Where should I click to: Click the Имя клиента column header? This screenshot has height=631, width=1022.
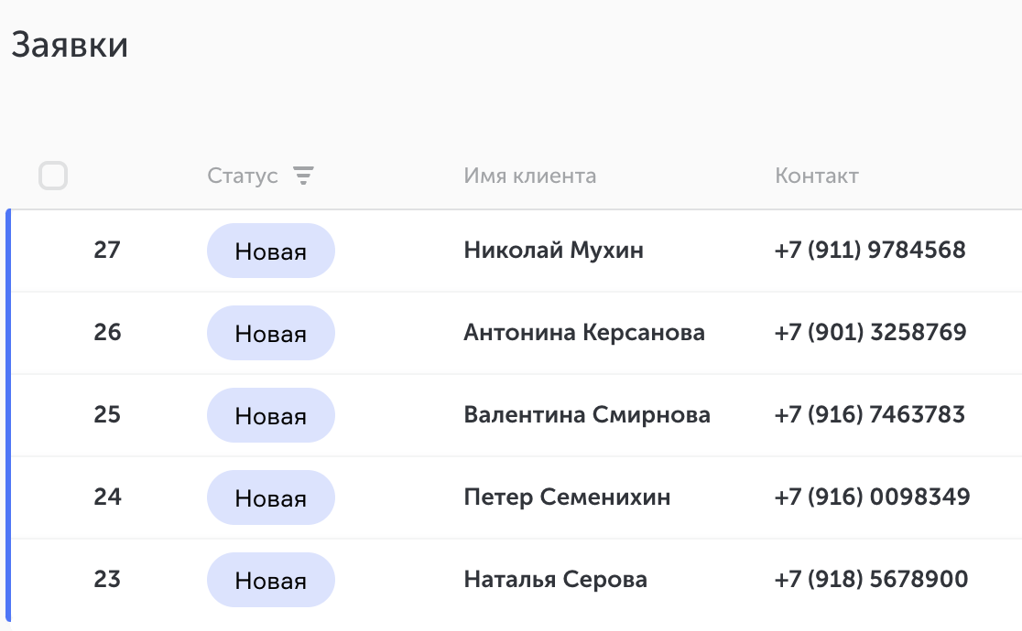(x=529, y=176)
